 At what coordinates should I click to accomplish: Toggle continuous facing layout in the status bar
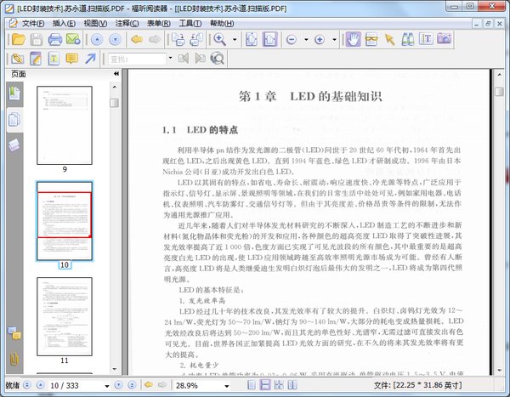[279, 385]
